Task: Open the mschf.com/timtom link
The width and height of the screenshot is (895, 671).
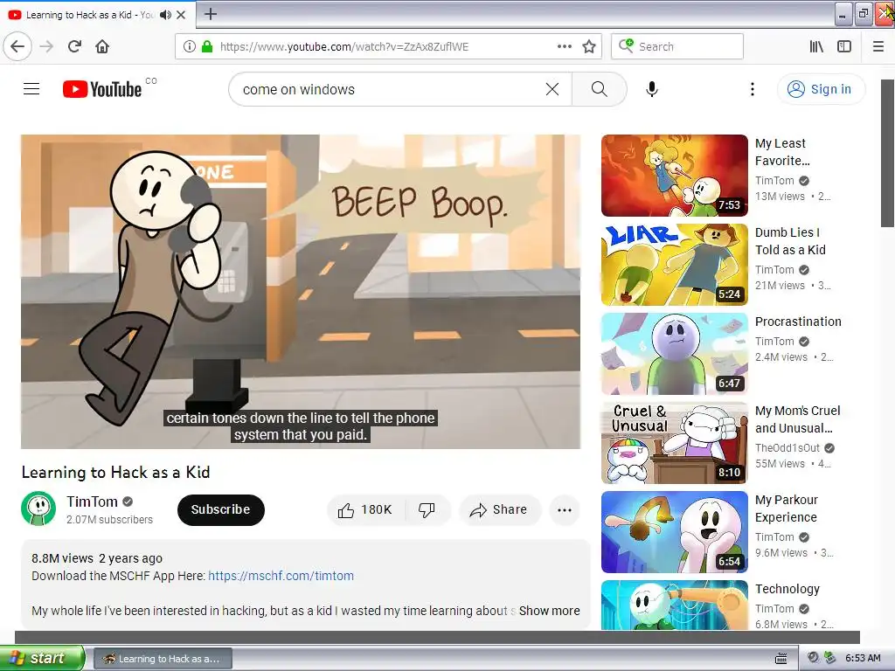Action: coord(281,576)
